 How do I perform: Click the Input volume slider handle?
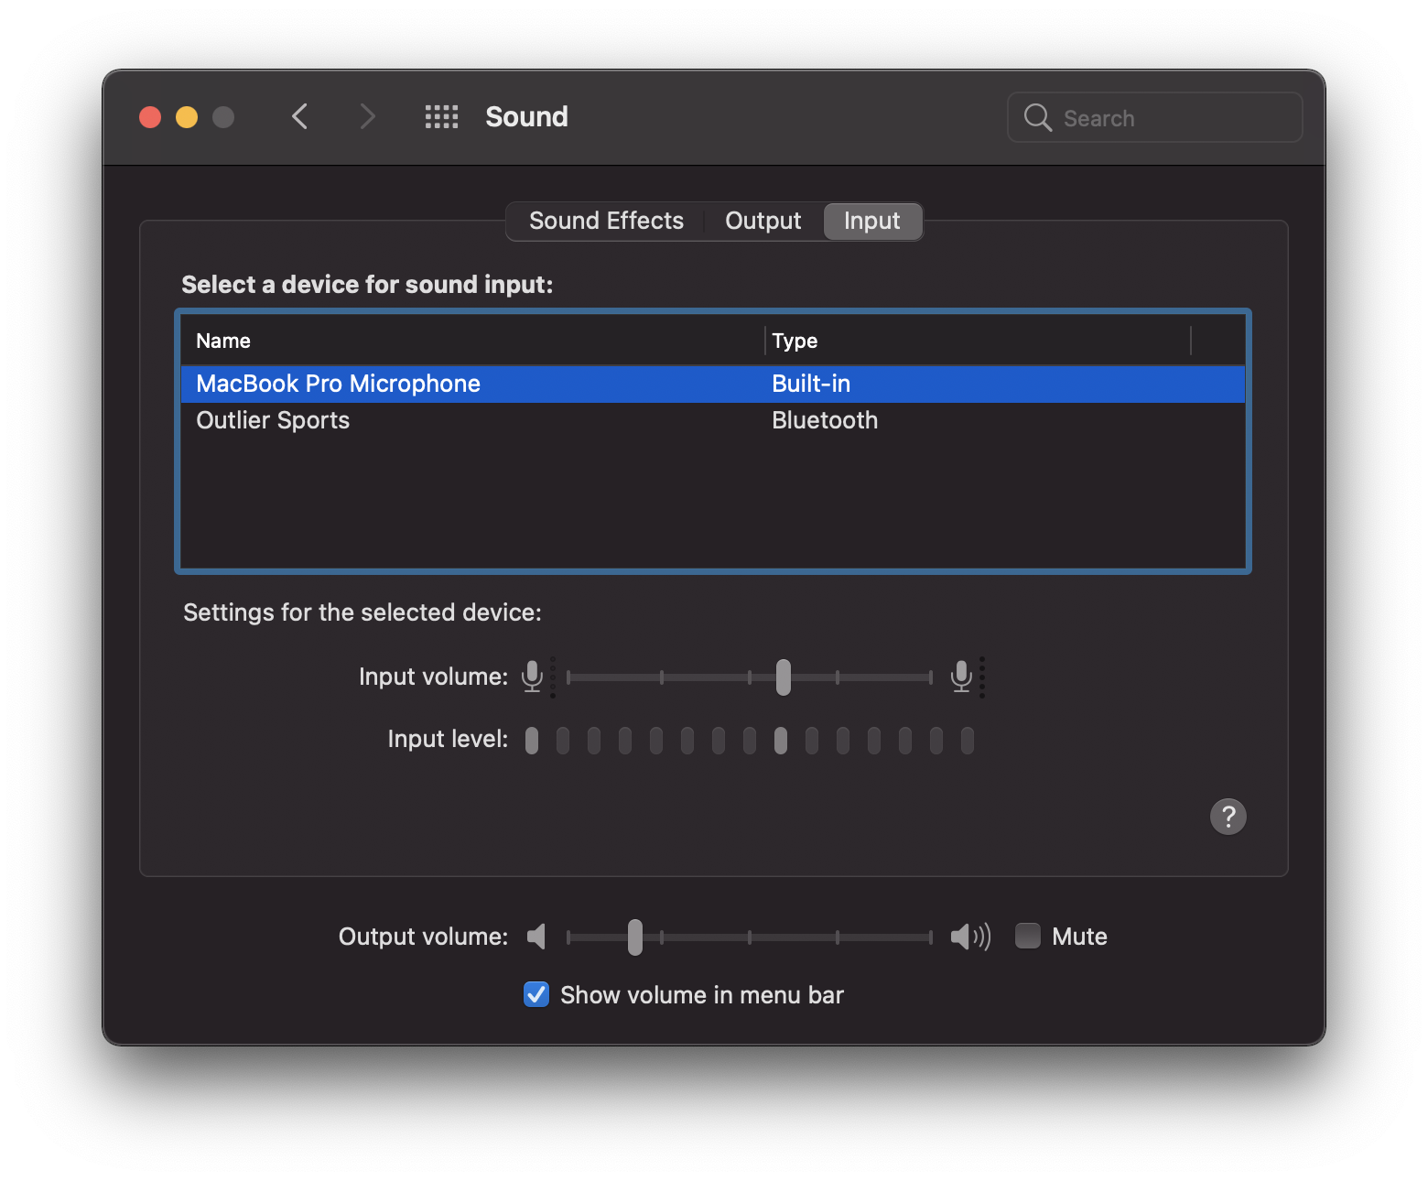[784, 677]
